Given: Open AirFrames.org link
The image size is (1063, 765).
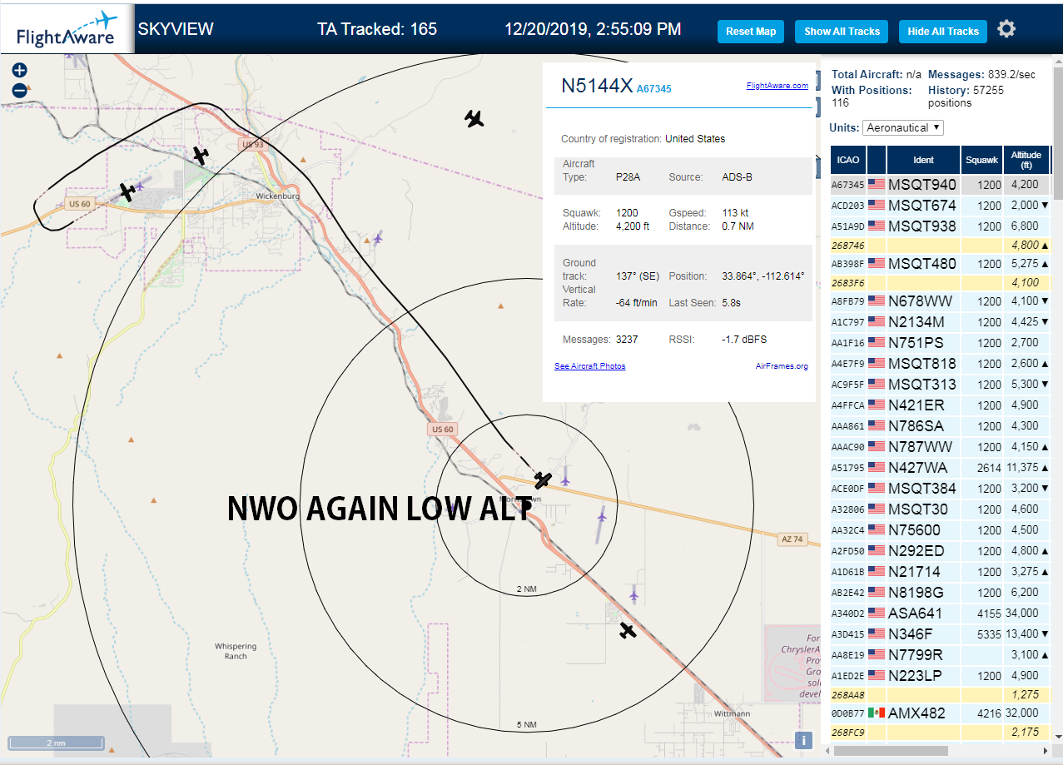Looking at the screenshot, I should pos(782,366).
